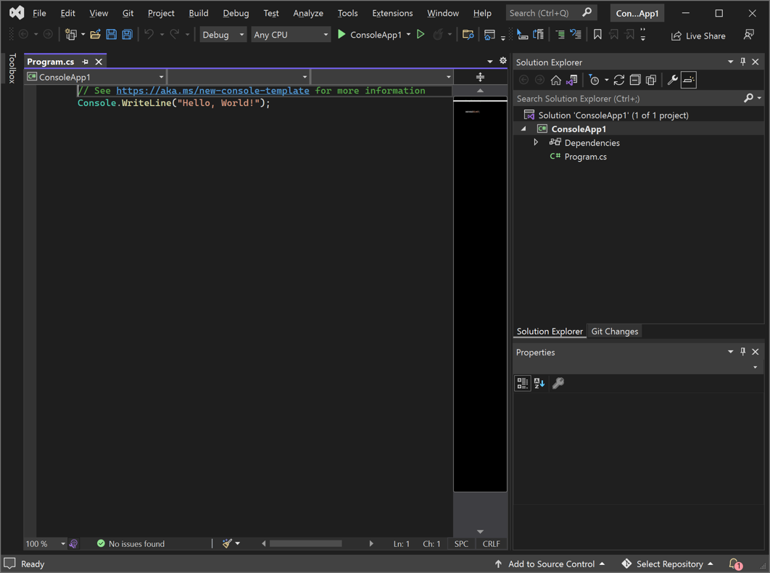Open the 100 % zoom dropdown
This screenshot has height=573, width=770.
coord(63,543)
